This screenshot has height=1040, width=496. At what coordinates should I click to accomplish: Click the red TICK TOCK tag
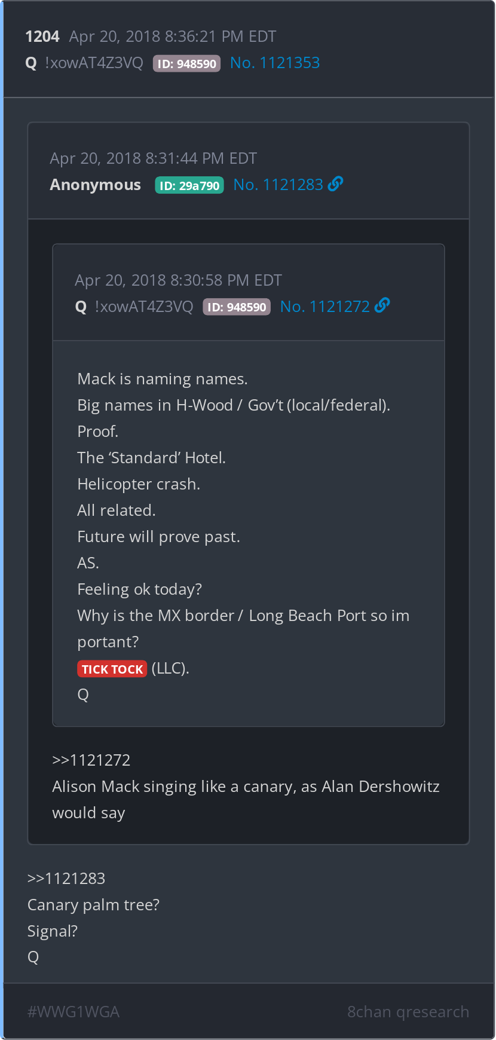tap(112, 669)
